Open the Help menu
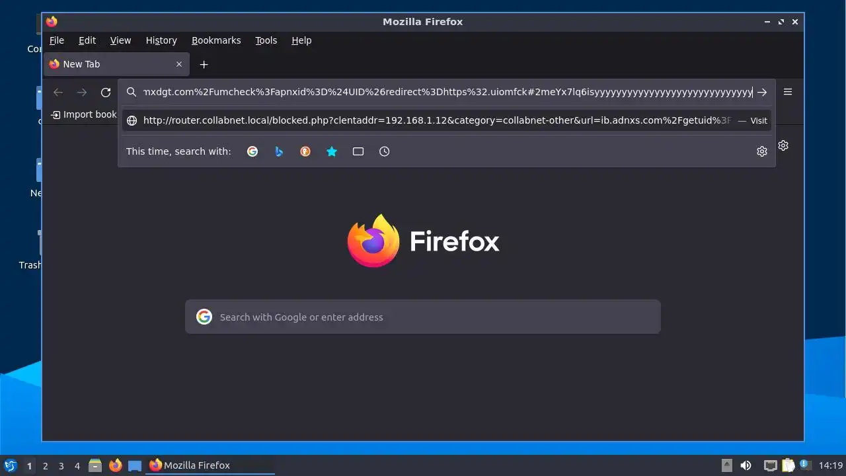Viewport: 846px width, 476px height. pyautogui.click(x=301, y=40)
